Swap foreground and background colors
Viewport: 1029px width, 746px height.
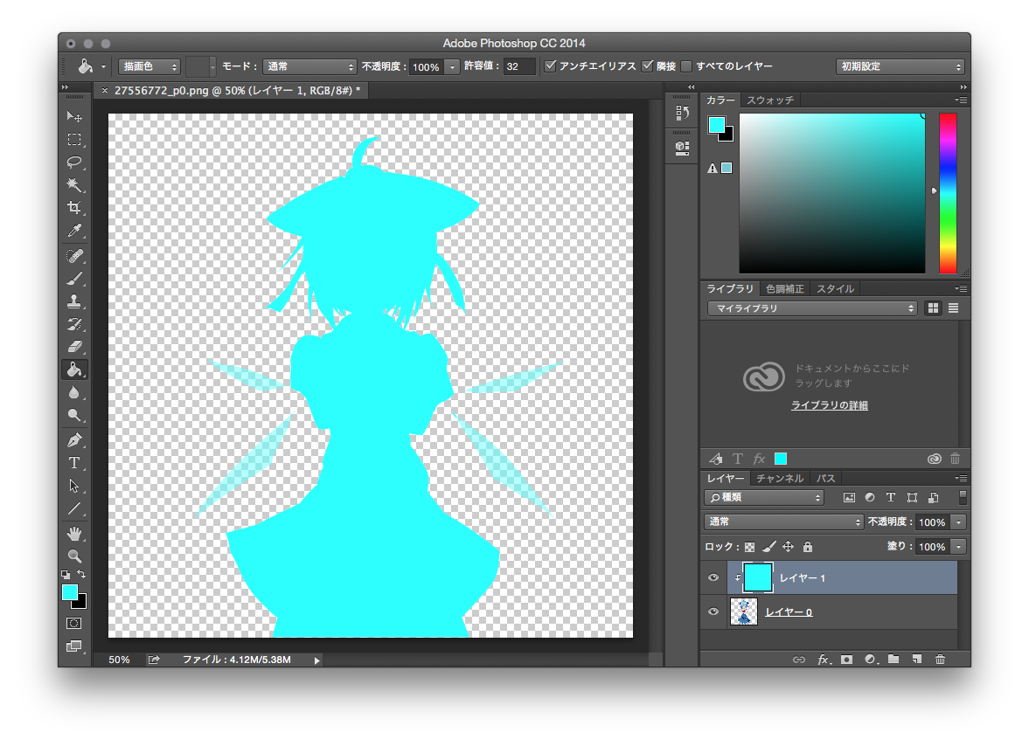[x=82, y=574]
